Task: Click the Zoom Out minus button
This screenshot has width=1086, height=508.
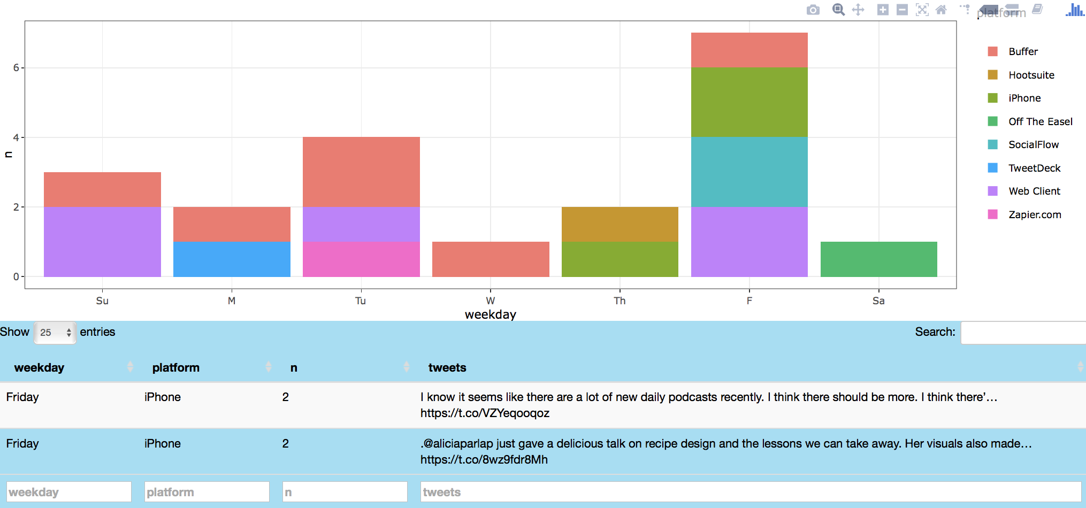Action: click(902, 10)
